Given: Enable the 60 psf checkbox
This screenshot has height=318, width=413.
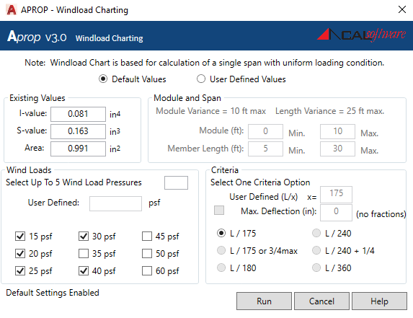Looking at the screenshot, I should (x=147, y=271).
